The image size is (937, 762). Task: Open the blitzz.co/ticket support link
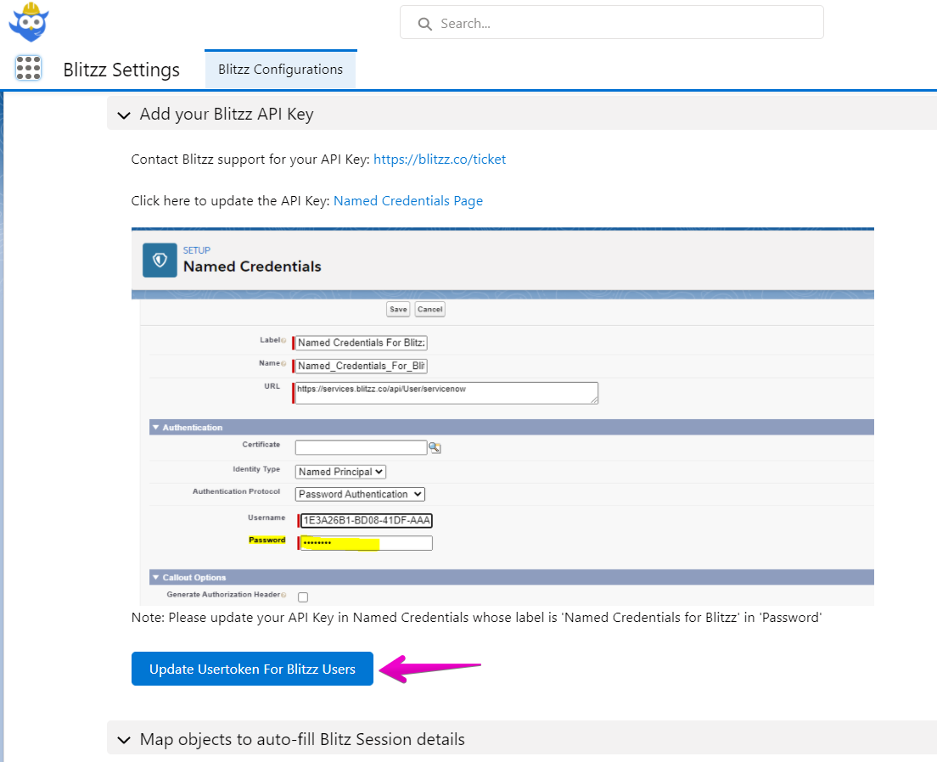coord(440,160)
